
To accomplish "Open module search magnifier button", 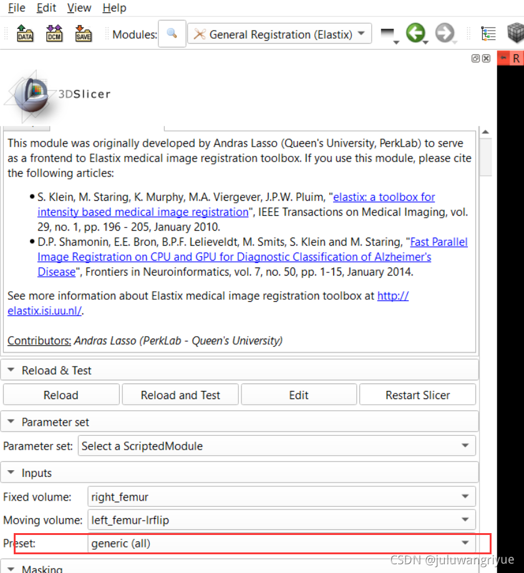I will pyautogui.click(x=172, y=34).
